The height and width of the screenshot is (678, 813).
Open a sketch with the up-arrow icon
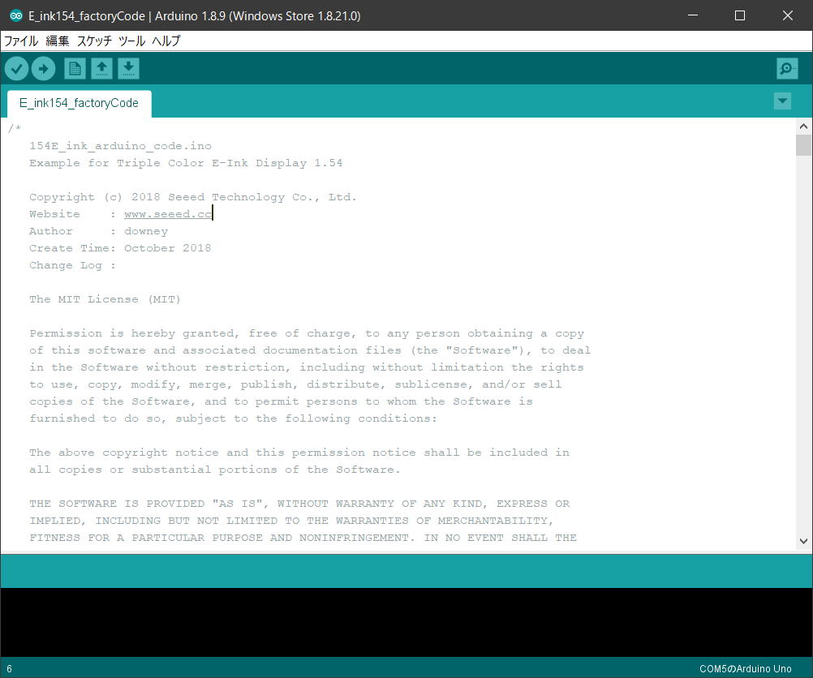pos(102,68)
